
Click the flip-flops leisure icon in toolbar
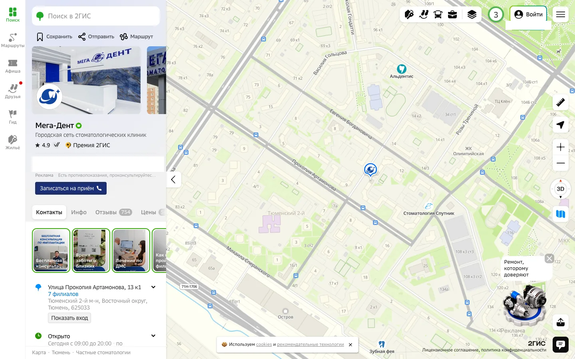pyautogui.click(x=424, y=15)
